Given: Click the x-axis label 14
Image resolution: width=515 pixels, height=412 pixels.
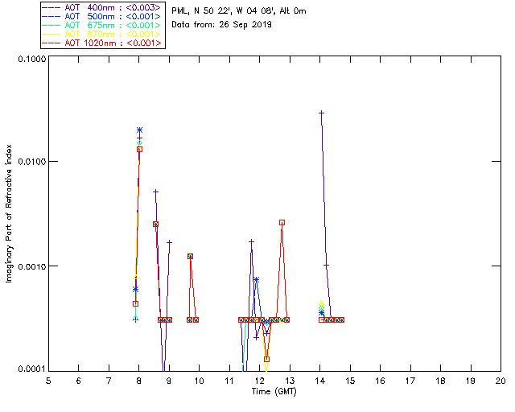Looking at the screenshot, I should click(x=320, y=381).
